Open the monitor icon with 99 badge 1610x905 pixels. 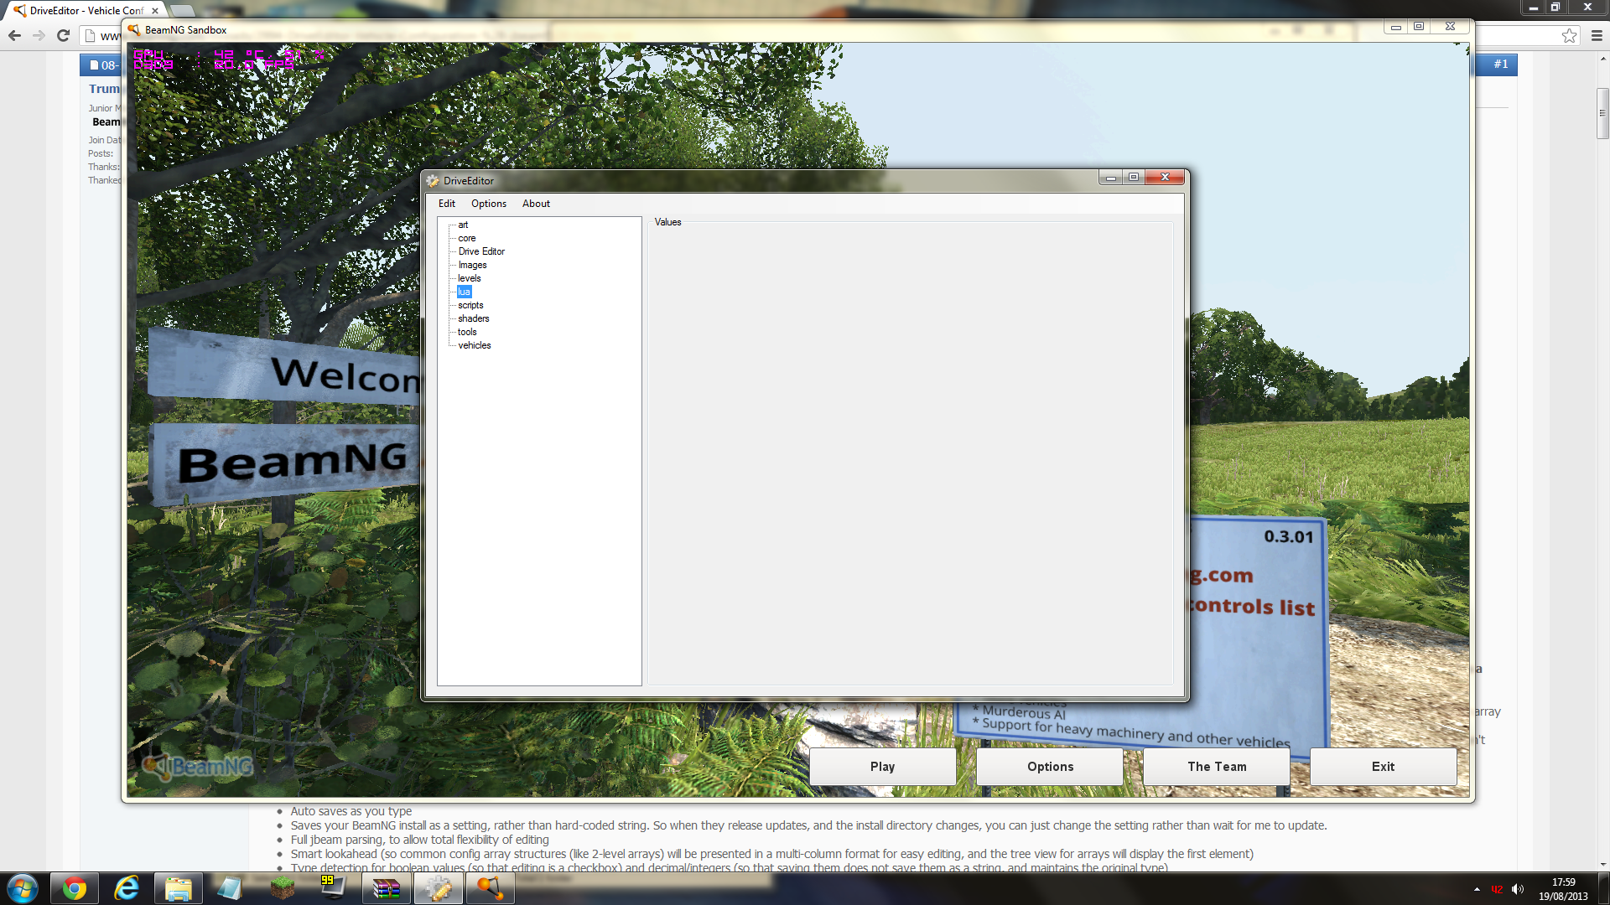click(333, 888)
